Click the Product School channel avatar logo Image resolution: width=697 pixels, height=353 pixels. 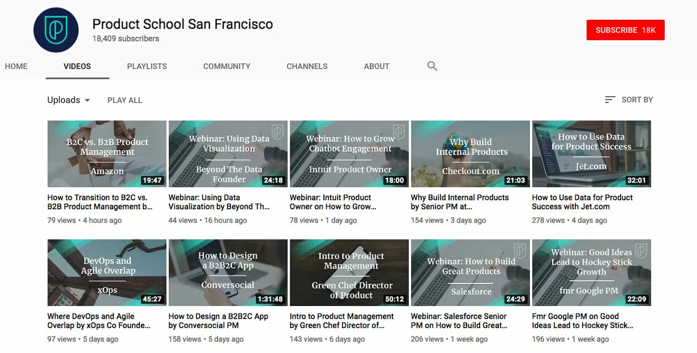tap(55, 31)
